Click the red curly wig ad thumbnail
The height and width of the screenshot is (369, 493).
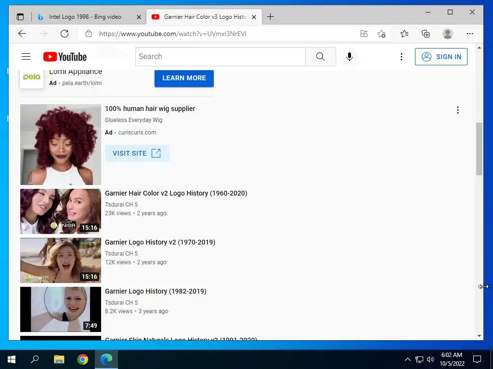coord(61,145)
